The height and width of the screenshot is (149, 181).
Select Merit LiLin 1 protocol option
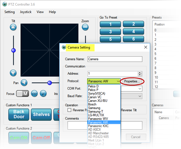(x=104, y=140)
